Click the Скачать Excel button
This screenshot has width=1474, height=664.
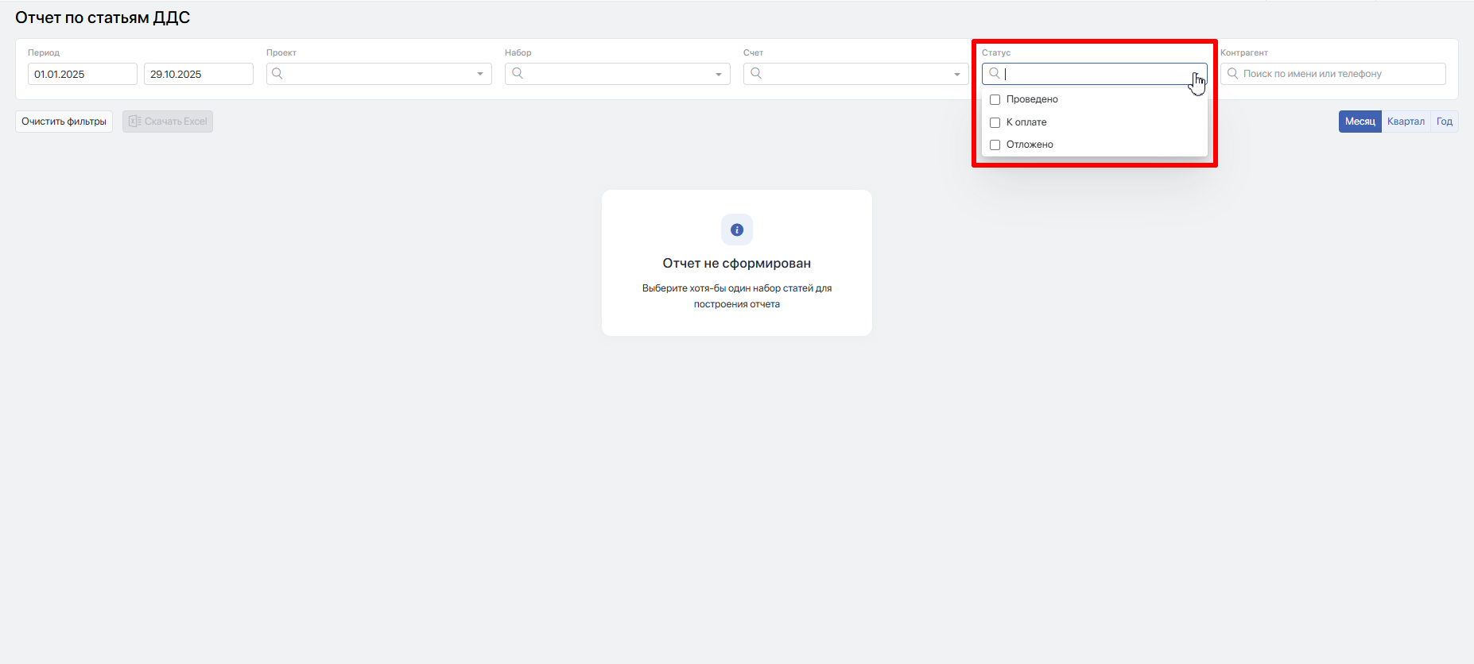168,122
